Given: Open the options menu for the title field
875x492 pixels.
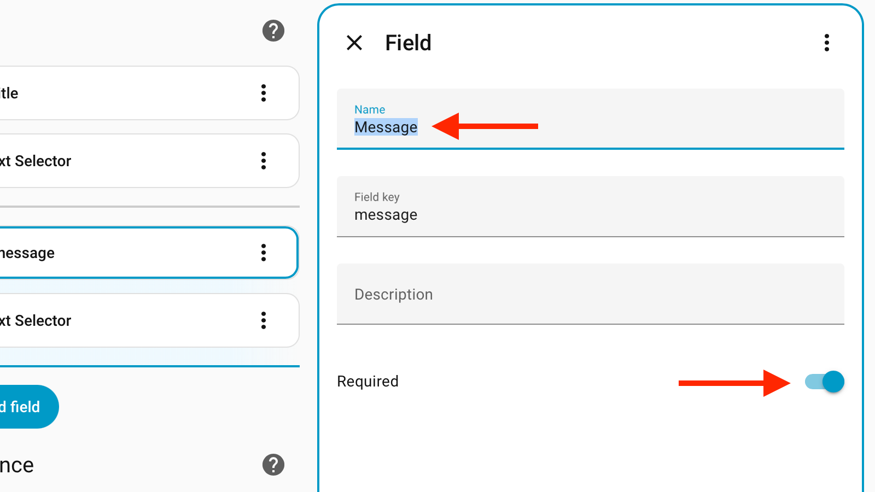Looking at the screenshot, I should pyautogui.click(x=264, y=93).
